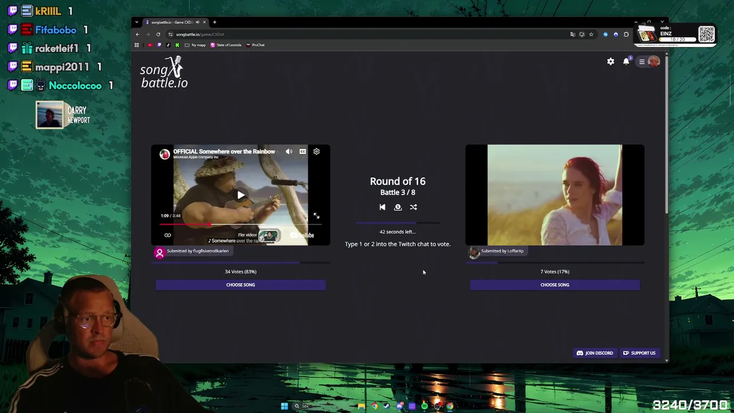Open the browser extensions puzzle icon

[626, 34]
